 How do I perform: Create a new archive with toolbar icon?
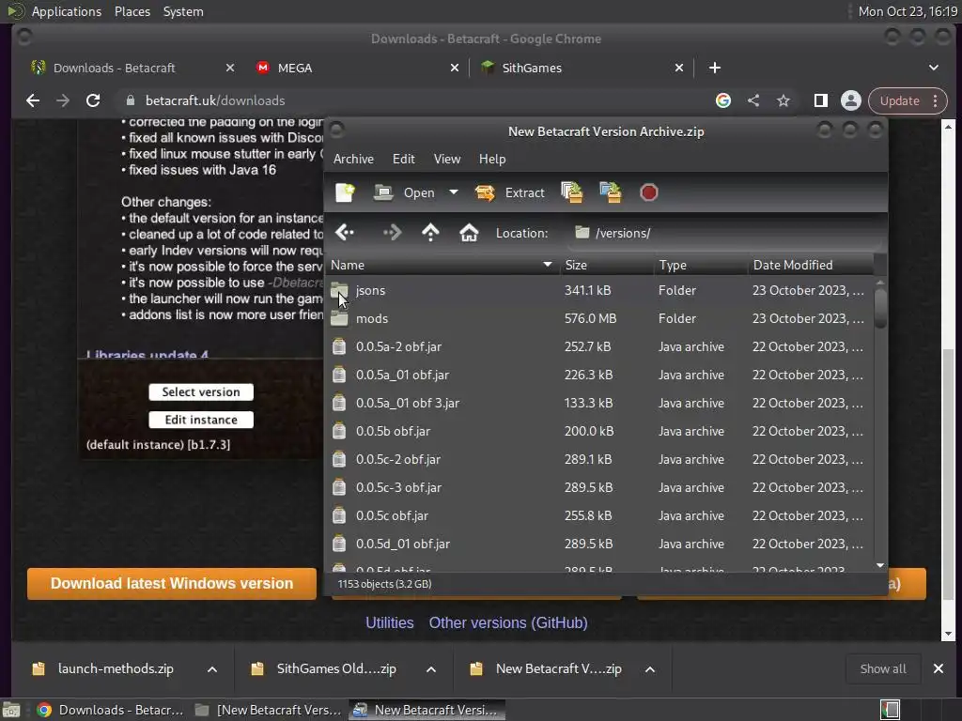[345, 192]
